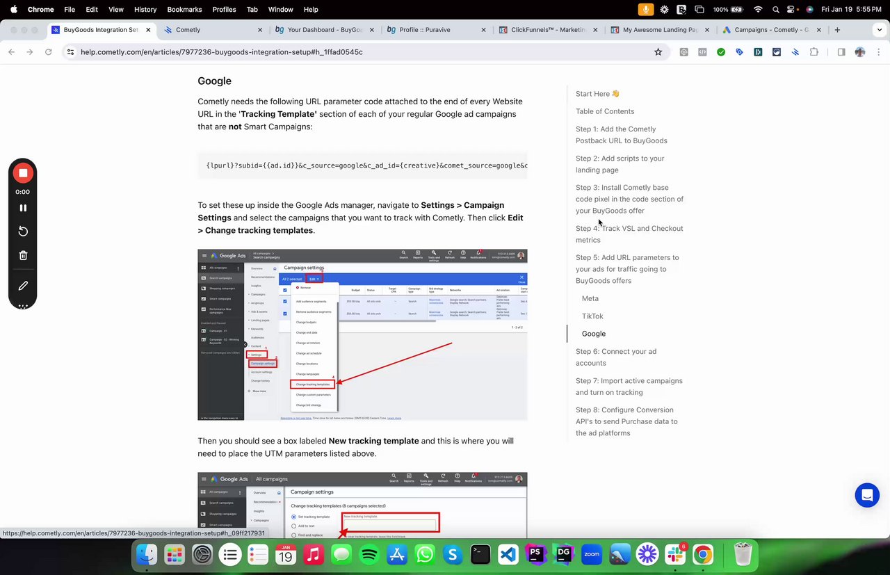Open WhatsApp from the Dock
The width and height of the screenshot is (890, 575).
[425, 554]
